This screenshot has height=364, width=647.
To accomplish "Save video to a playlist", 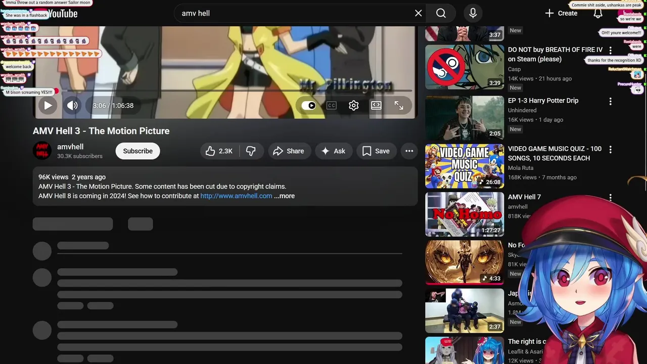I will pyautogui.click(x=377, y=151).
